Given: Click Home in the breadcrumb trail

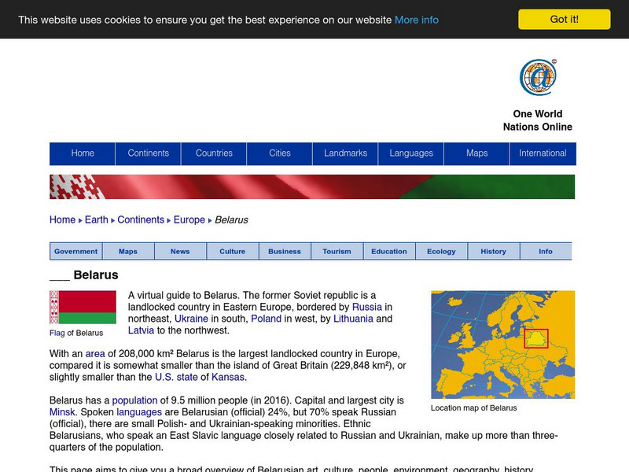Looking at the screenshot, I should coord(62,219).
